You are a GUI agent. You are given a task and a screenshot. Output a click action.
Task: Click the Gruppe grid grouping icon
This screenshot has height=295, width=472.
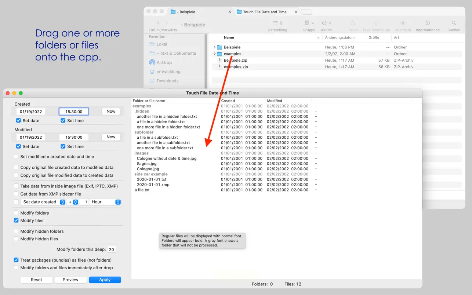click(309, 23)
